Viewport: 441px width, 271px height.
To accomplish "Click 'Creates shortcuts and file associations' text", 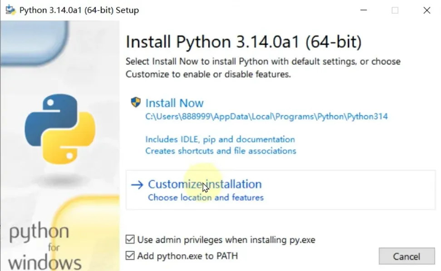I will [x=220, y=151].
